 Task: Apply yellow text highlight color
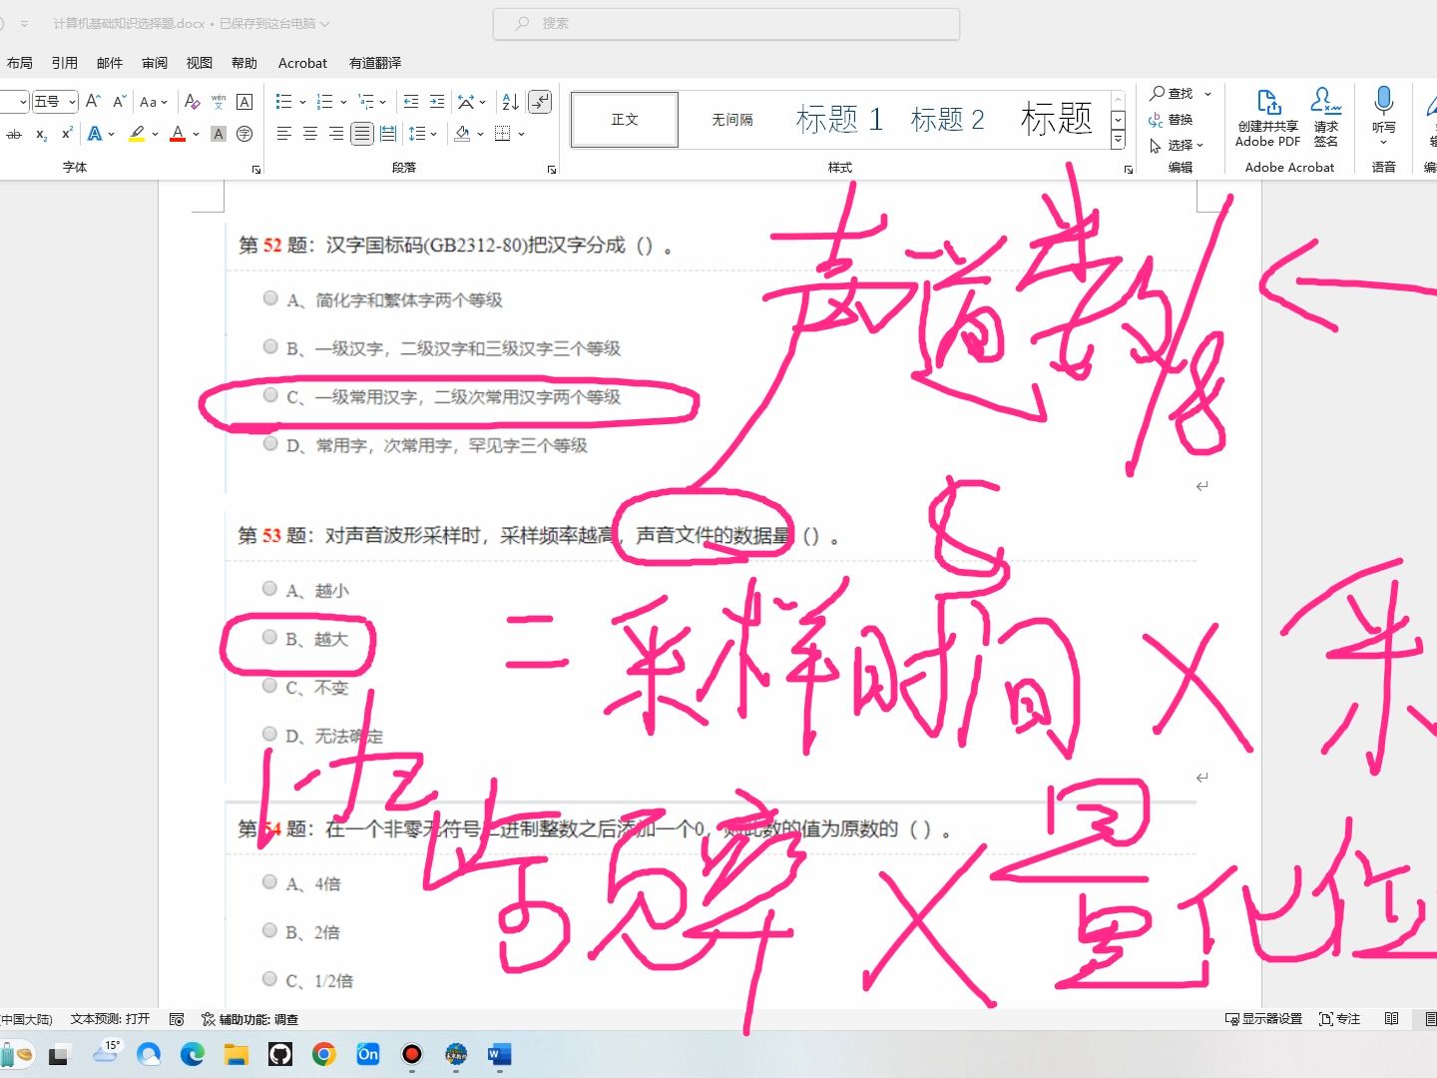coord(137,134)
